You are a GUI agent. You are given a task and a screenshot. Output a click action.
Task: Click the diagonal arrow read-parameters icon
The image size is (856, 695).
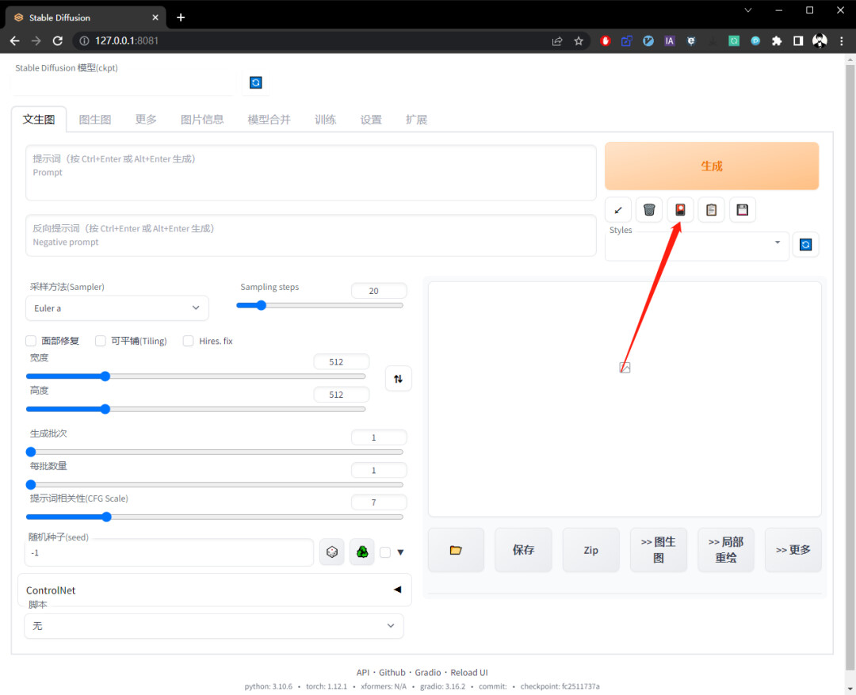618,210
